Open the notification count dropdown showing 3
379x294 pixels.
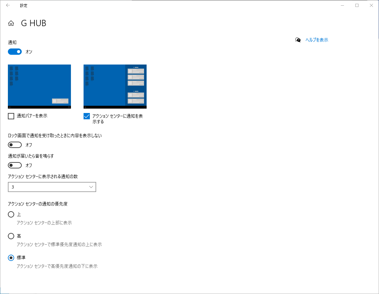tap(52, 187)
